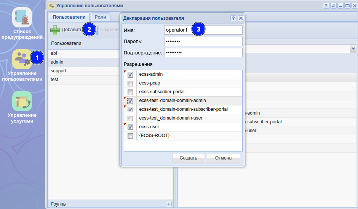Click the ecss-pcap permission label
The image size is (358, 209).
coord(150,83)
